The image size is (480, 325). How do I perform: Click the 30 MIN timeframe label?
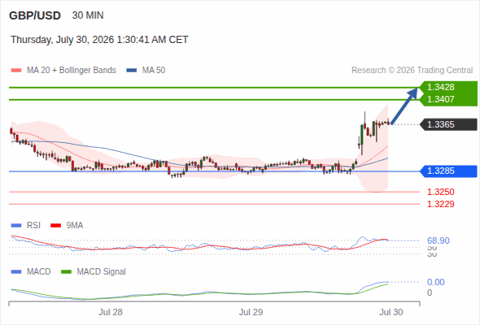click(88, 15)
